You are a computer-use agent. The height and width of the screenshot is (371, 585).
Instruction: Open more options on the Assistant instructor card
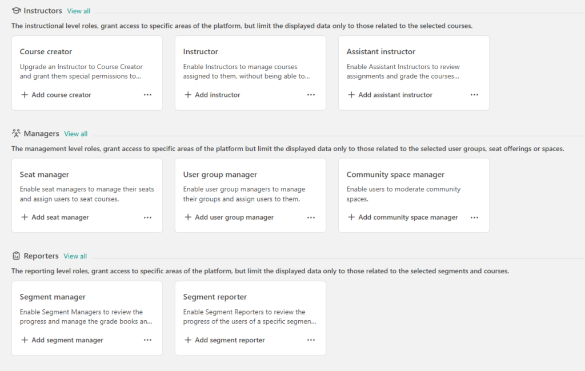pyautogui.click(x=474, y=95)
